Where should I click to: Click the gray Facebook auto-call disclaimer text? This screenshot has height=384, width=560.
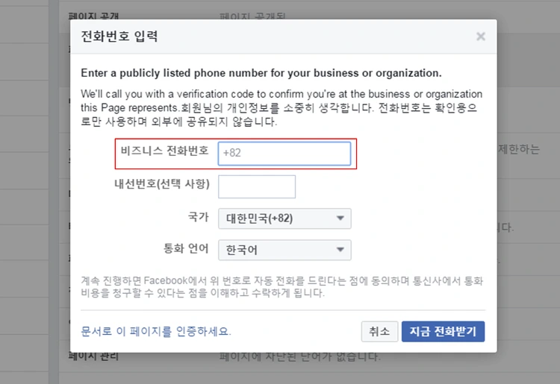pyautogui.click(x=281, y=286)
